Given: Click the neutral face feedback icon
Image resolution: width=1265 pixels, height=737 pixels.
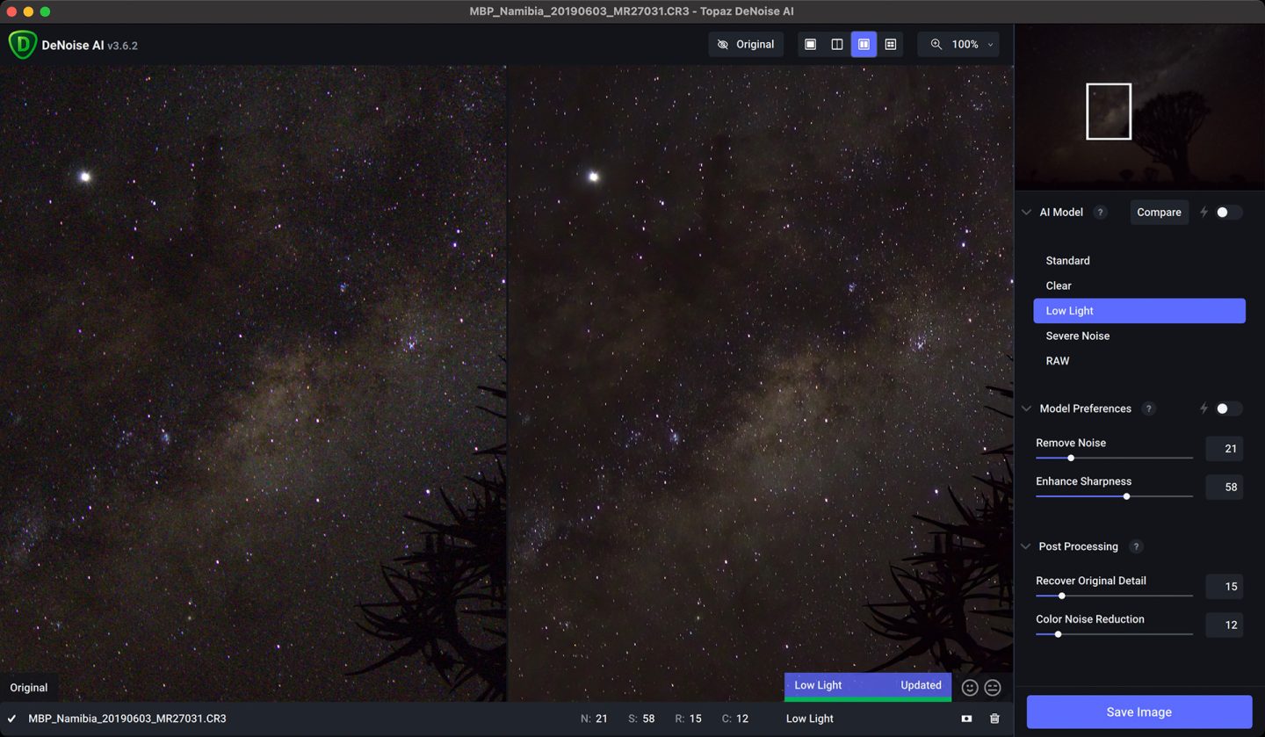Looking at the screenshot, I should (x=993, y=688).
